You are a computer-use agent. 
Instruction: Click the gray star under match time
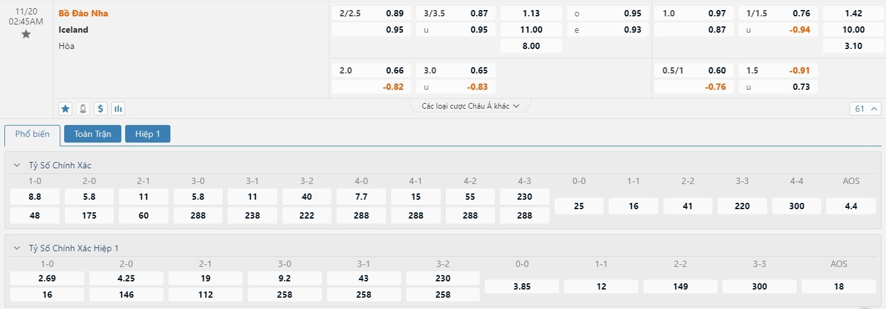tap(26, 34)
